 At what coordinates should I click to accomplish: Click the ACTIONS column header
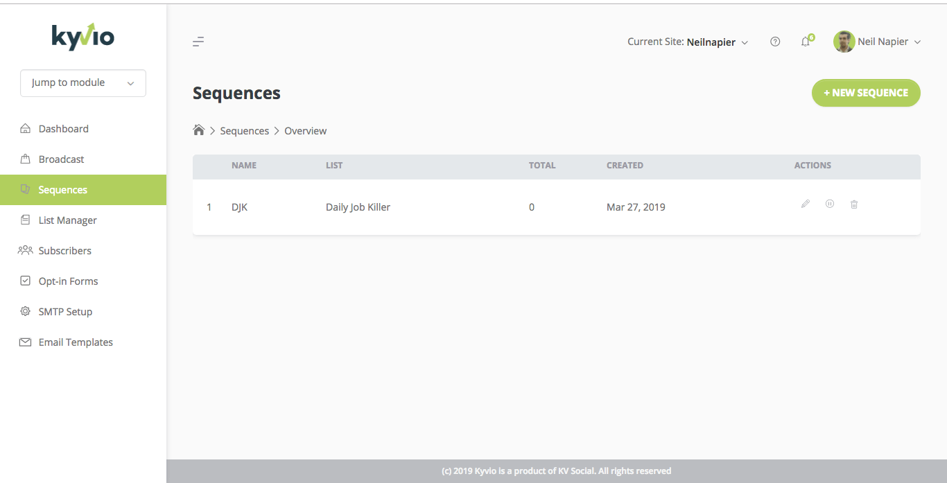click(x=813, y=166)
